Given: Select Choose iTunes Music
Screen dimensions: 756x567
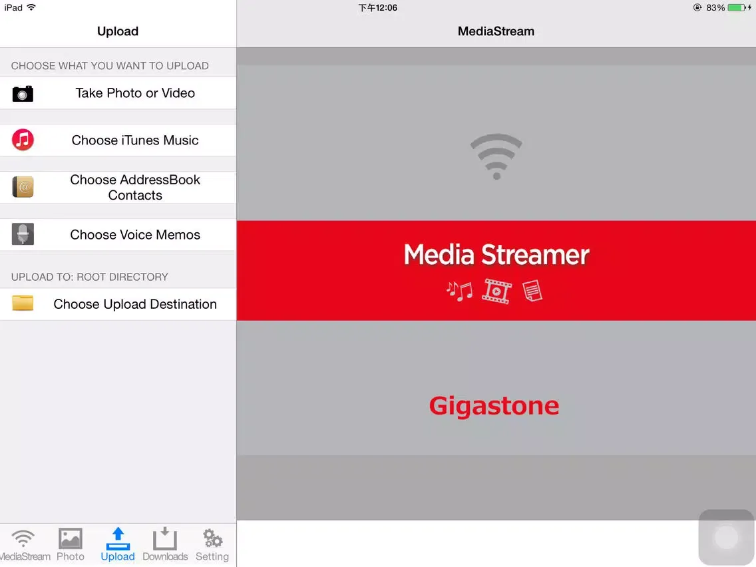Looking at the screenshot, I should [118, 140].
